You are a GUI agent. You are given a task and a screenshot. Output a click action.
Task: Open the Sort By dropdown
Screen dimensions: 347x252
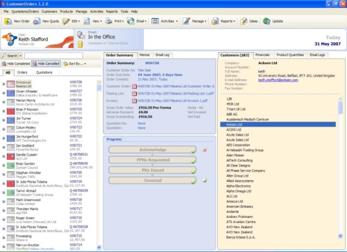click(x=75, y=64)
